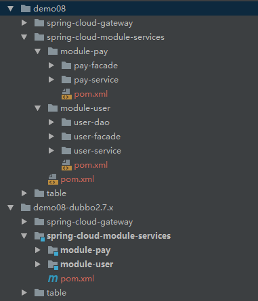Image resolution: width=258 pixels, height=301 pixels.
Task: Select 'pom.xml' text below pay-service
Action: tap(91, 95)
